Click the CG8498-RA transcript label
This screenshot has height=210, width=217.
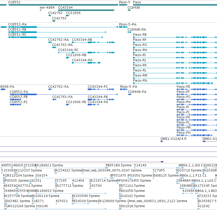coord(137,30)
